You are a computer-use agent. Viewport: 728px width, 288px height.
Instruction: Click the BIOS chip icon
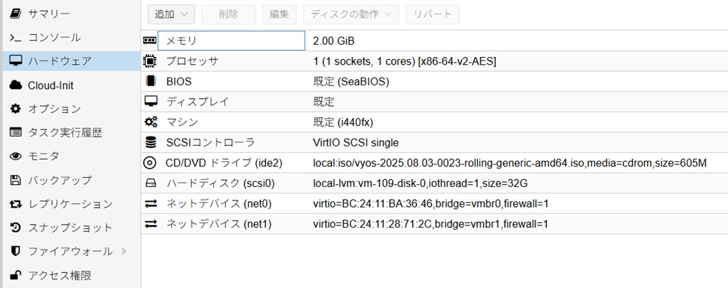pyautogui.click(x=150, y=81)
